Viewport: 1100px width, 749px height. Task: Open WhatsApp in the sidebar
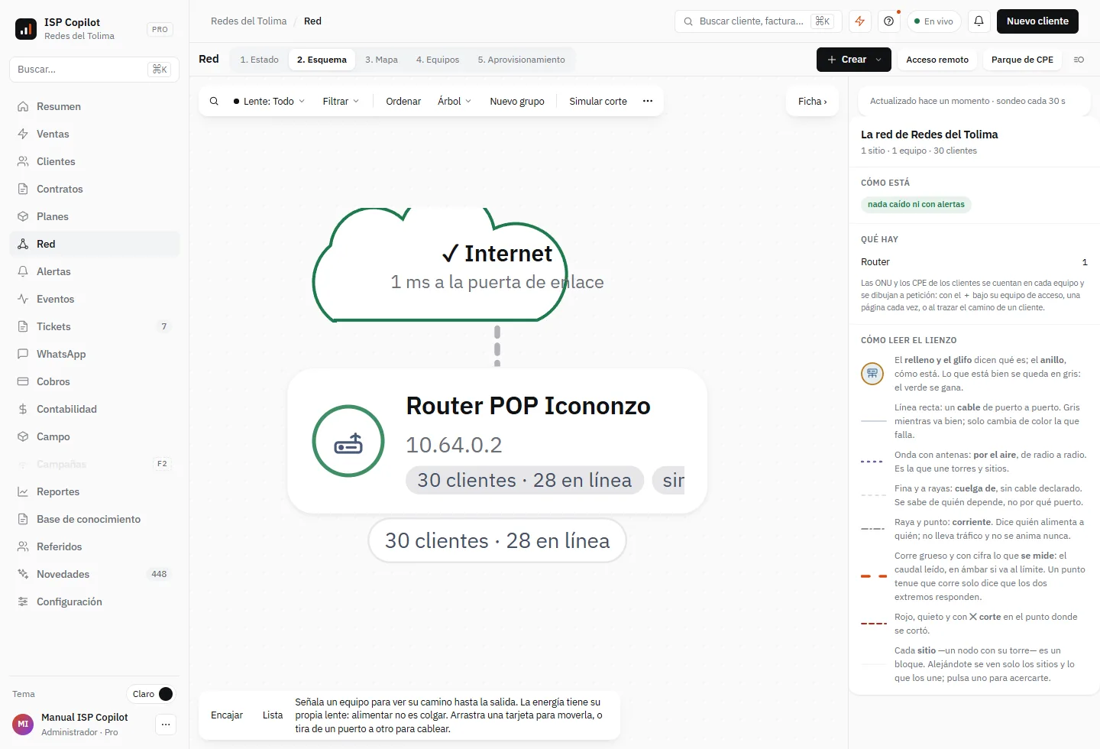(95, 354)
